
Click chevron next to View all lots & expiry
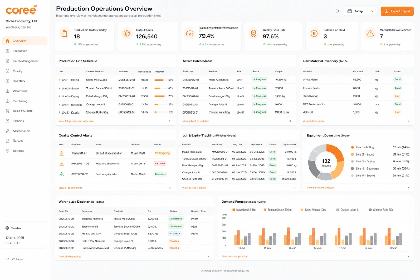pos(294,188)
